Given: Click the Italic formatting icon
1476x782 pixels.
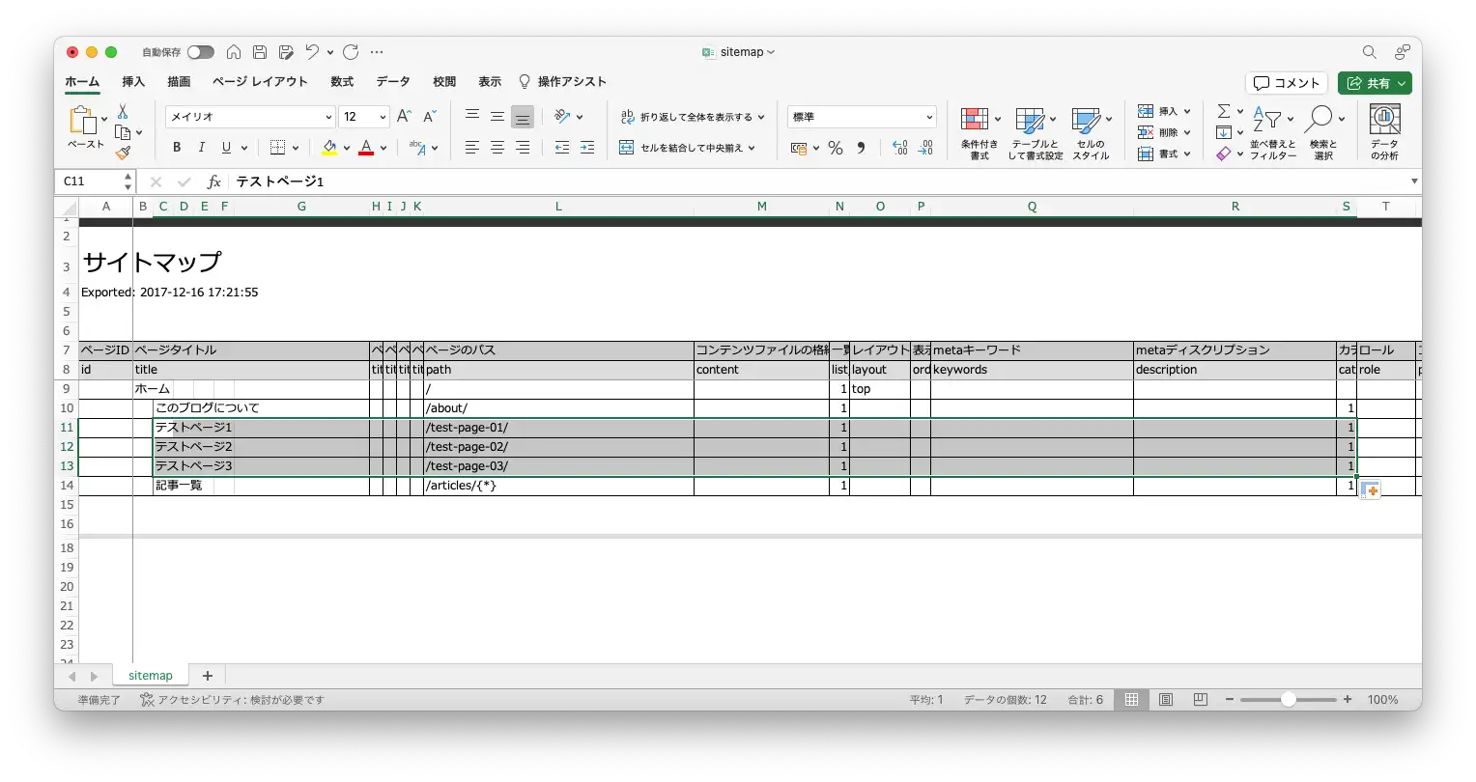Looking at the screenshot, I should point(201,148).
